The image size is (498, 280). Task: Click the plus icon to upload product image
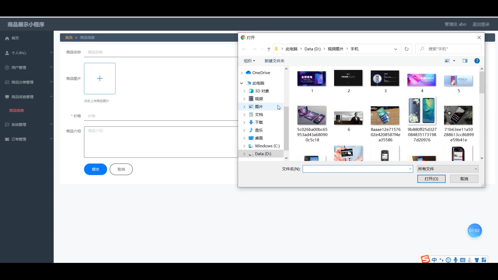click(100, 79)
